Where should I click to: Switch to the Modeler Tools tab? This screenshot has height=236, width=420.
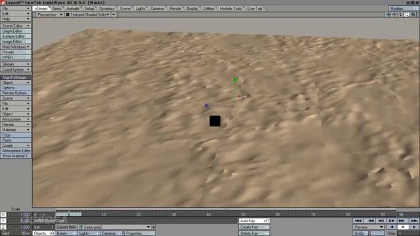tap(230, 9)
